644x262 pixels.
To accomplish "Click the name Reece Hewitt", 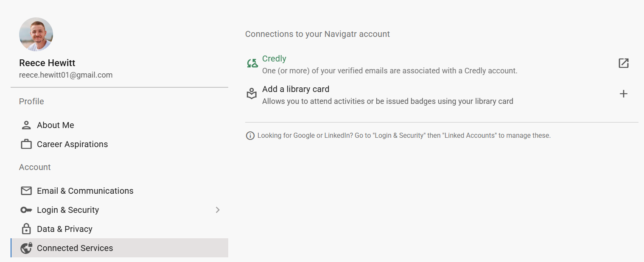I will [x=47, y=63].
